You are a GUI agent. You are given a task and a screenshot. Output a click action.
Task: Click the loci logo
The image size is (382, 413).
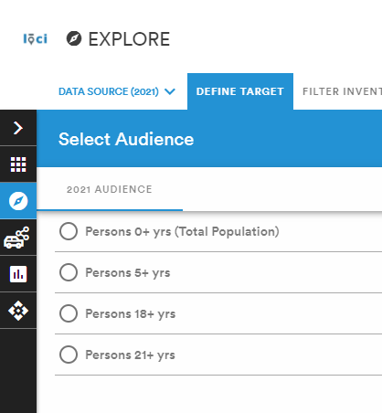pos(36,39)
